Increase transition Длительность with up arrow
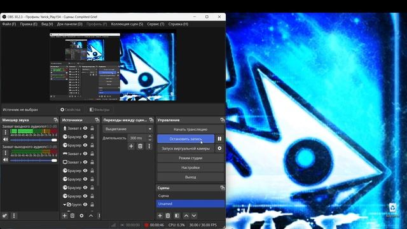407x229 pixels. coord(150,136)
